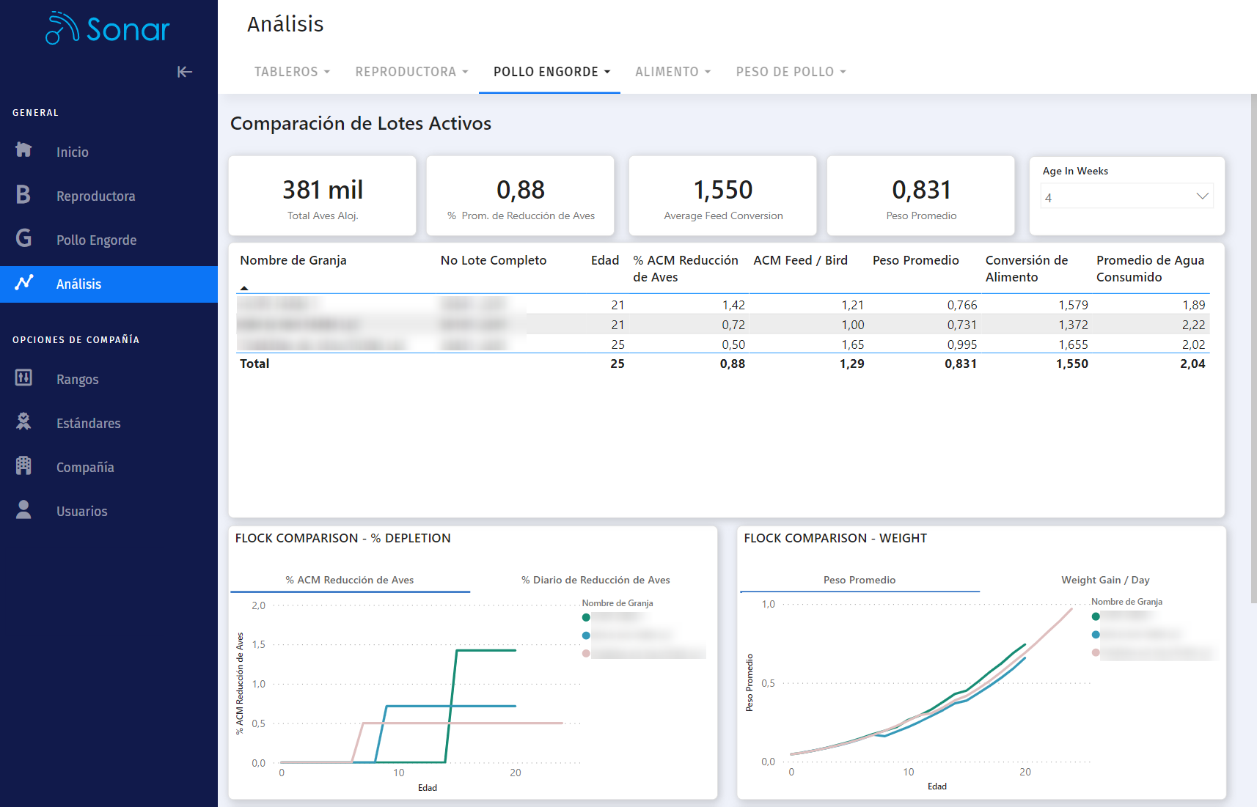
Task: Click the 0,831 Peso Promedio card
Action: point(921,196)
